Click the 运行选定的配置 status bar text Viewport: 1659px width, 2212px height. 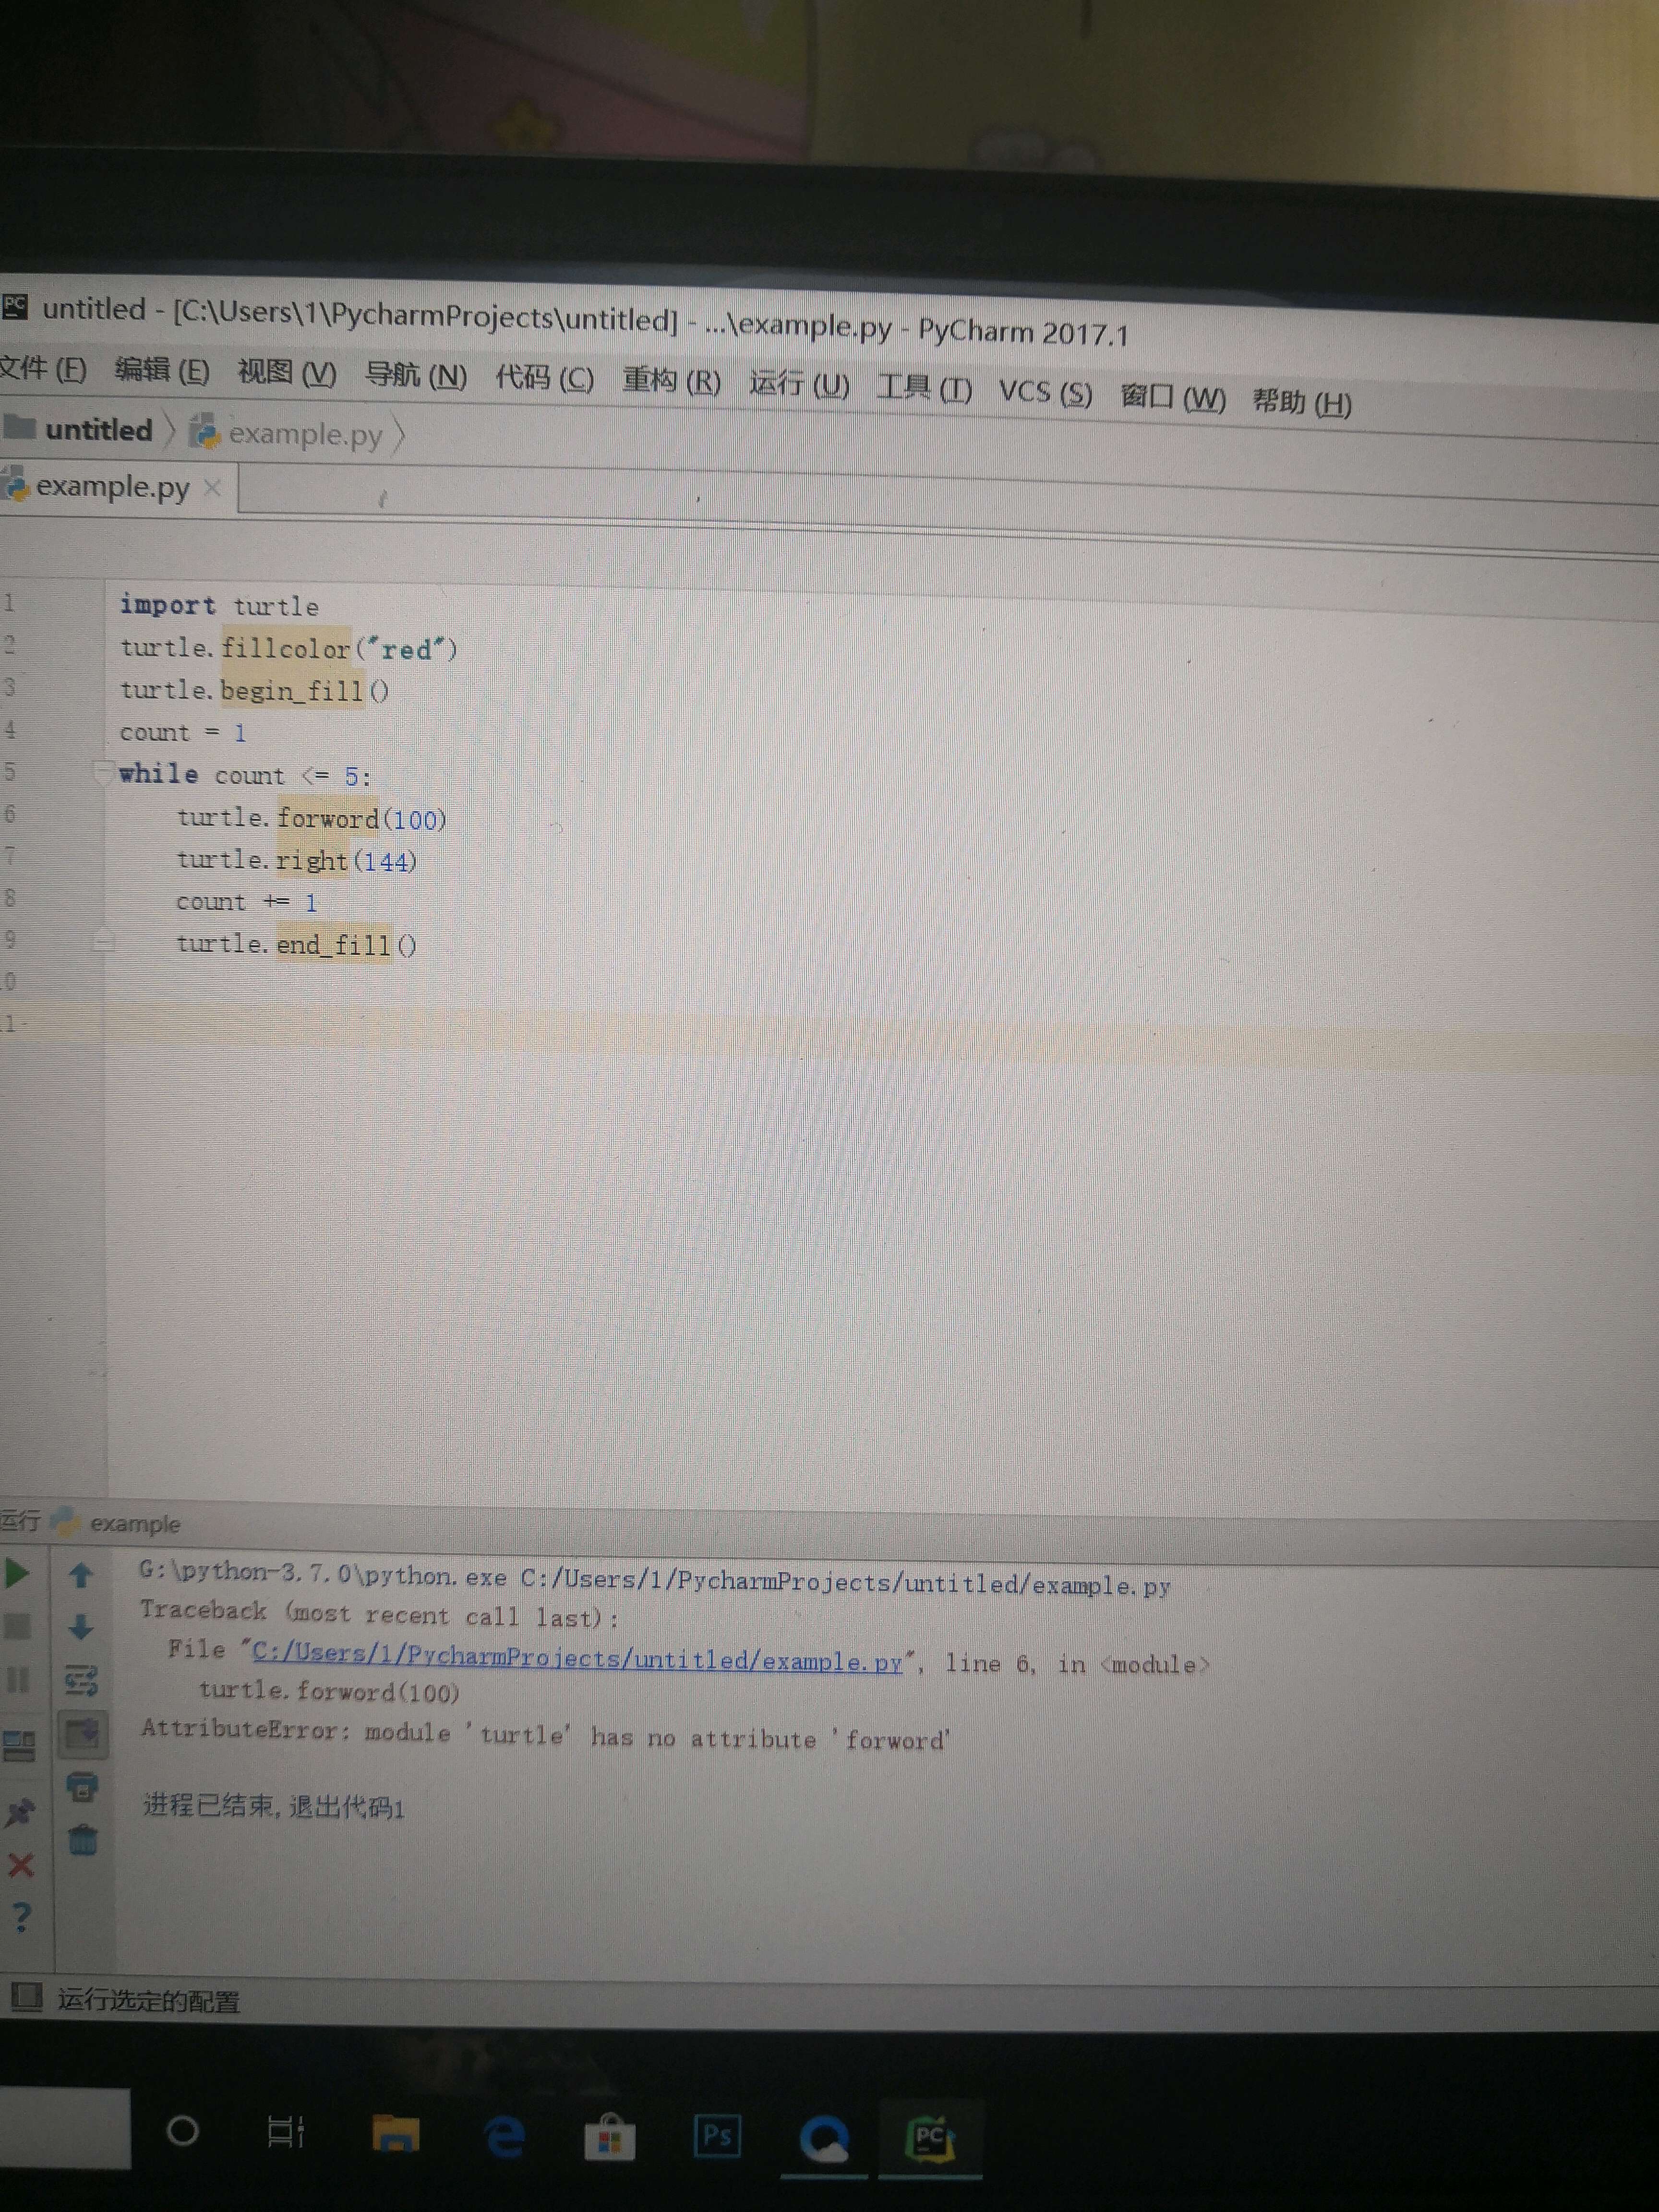148,2000
